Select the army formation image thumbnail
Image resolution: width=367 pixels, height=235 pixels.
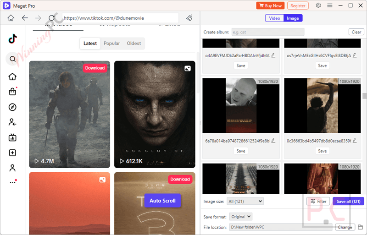(x=241, y=179)
